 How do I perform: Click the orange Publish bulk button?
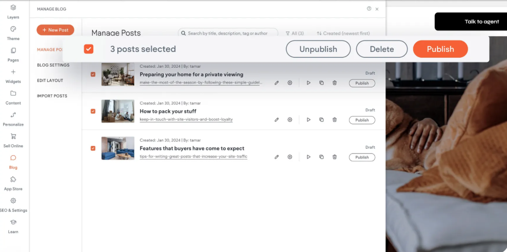(x=440, y=49)
